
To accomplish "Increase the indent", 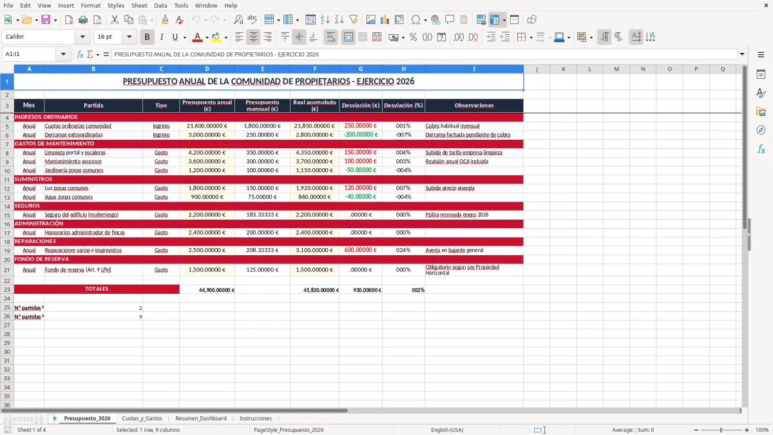I will coord(491,37).
